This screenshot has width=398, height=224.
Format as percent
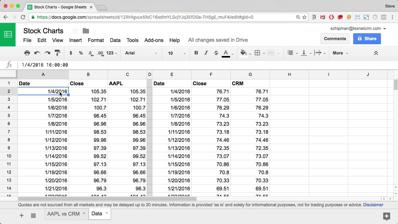(81, 53)
